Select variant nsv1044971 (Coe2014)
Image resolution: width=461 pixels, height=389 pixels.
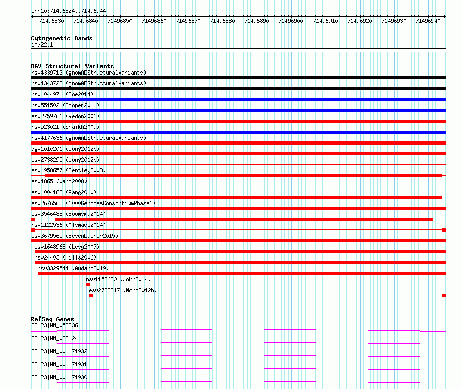[x=62, y=94]
